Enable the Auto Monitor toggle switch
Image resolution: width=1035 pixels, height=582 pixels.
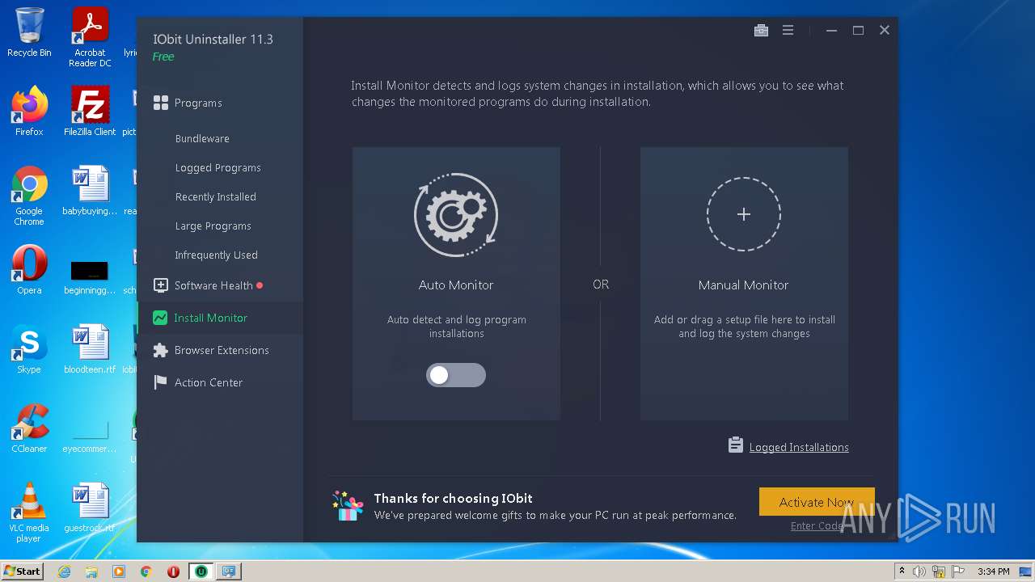456,375
